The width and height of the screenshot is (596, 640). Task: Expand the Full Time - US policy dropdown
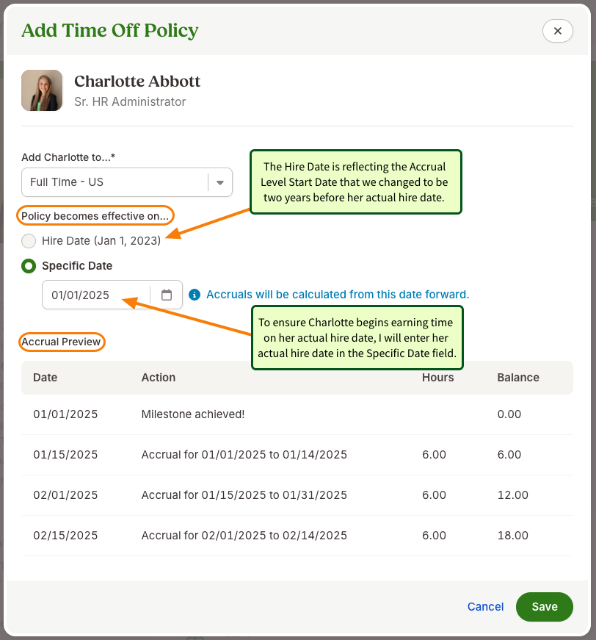click(x=127, y=182)
